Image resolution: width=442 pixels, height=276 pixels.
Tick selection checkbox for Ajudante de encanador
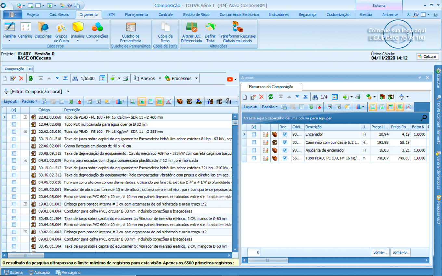(254, 150)
